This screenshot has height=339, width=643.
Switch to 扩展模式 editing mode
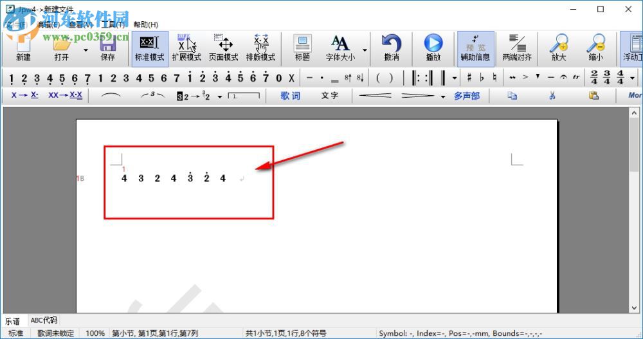186,48
